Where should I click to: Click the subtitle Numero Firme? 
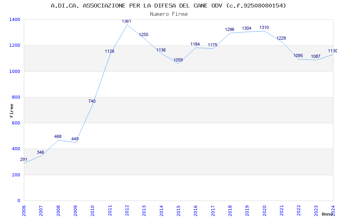coord(169,14)
